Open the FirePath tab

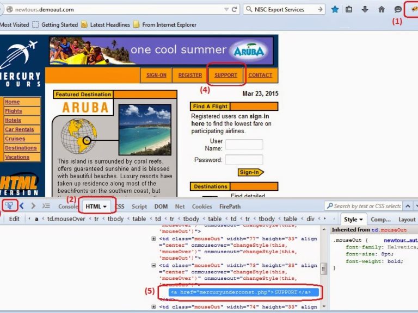click(230, 206)
